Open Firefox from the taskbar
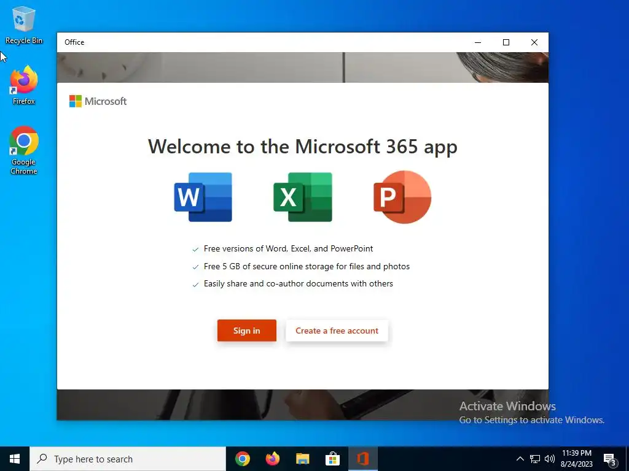629x471 pixels. pos(273,459)
